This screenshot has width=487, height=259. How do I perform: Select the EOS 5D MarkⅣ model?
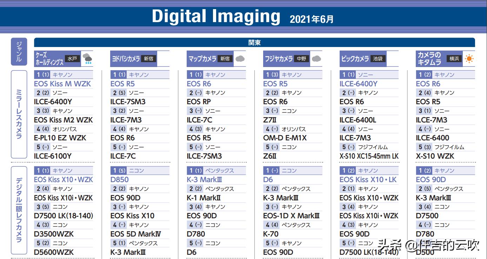point(136,234)
